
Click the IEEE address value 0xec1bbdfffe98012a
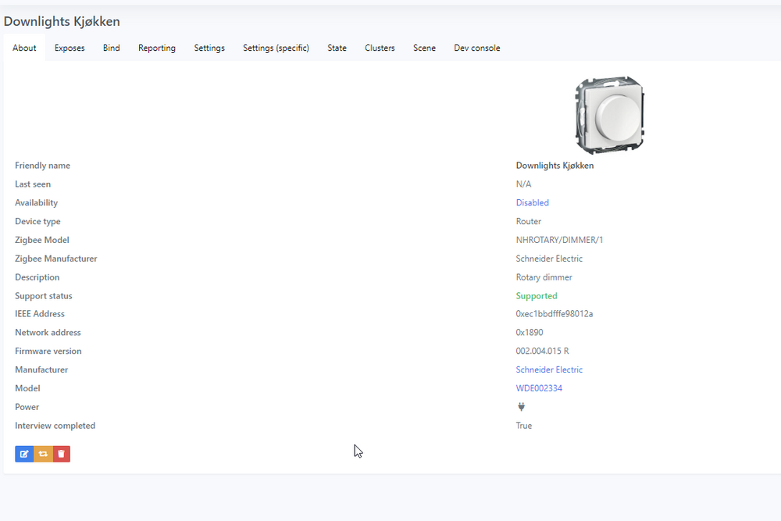(x=555, y=314)
